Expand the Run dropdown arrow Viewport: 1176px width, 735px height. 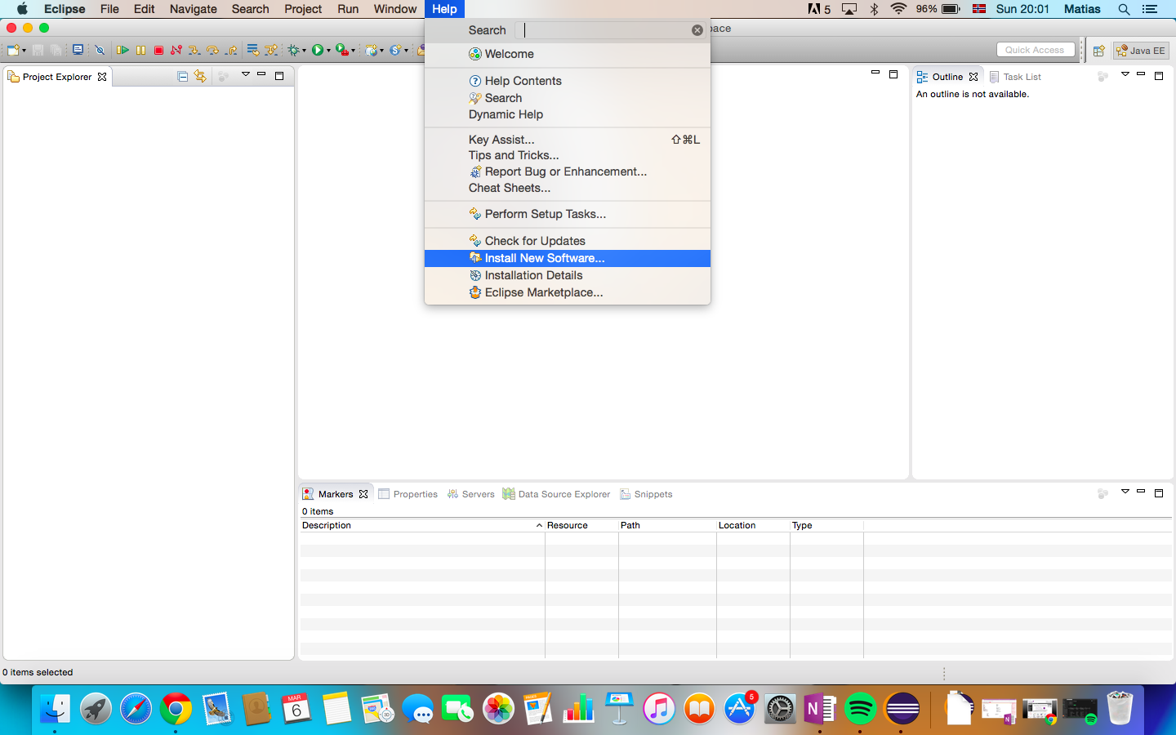click(x=328, y=51)
